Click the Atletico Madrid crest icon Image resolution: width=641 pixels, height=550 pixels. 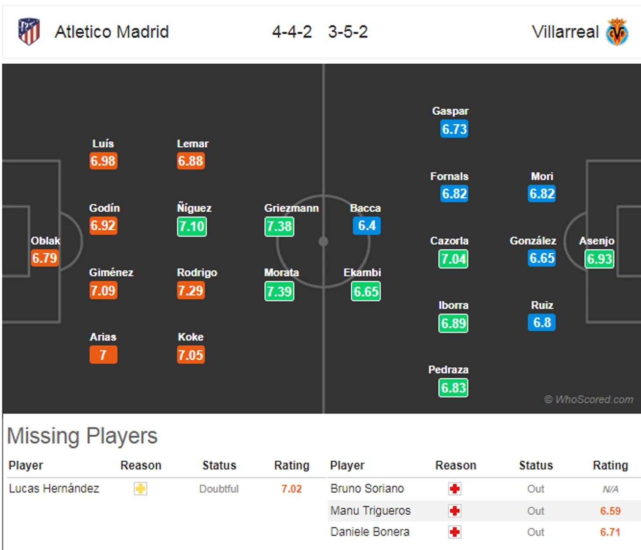pos(29,32)
